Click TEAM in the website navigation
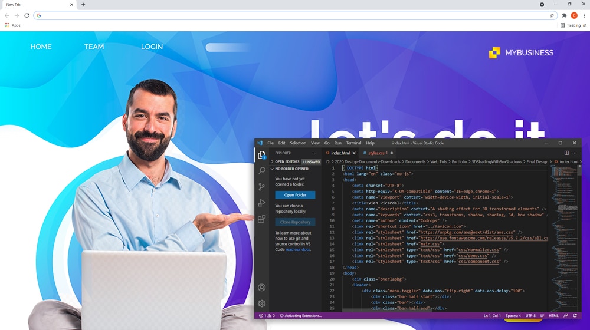The width and height of the screenshot is (590, 330). coord(94,47)
